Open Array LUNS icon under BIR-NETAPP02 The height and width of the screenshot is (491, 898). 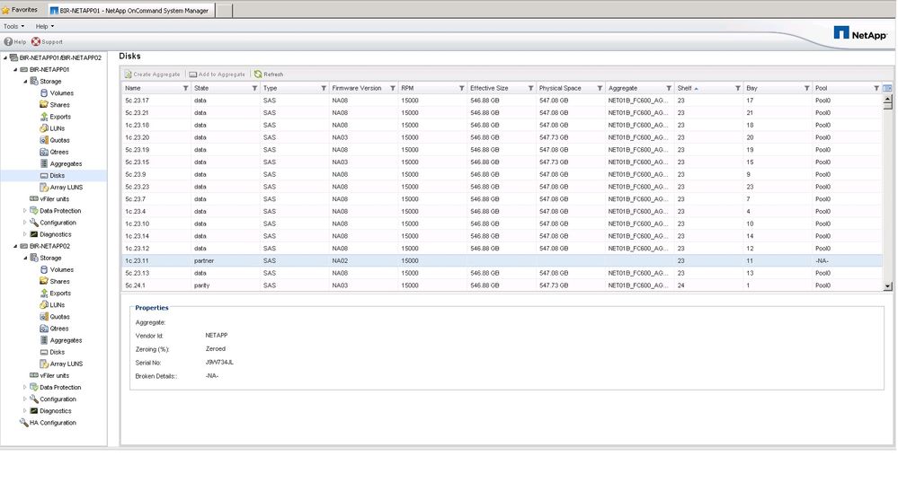pos(44,364)
